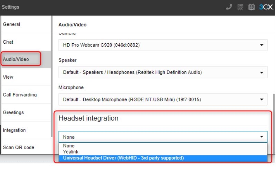The image size is (276, 171).
Task: Open the General settings section
Action: click(x=26, y=24)
